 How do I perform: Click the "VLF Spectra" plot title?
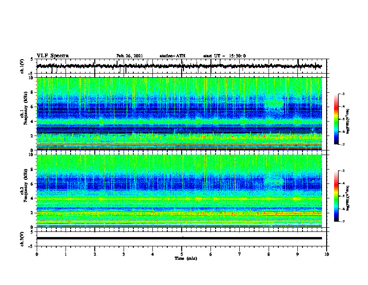pyautogui.click(x=53, y=56)
